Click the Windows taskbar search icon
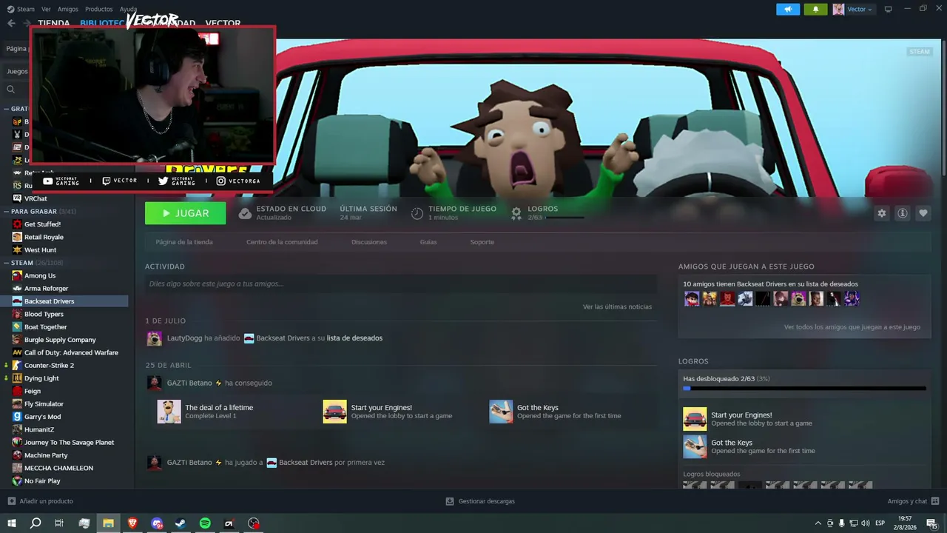This screenshot has height=533, width=947. point(36,523)
